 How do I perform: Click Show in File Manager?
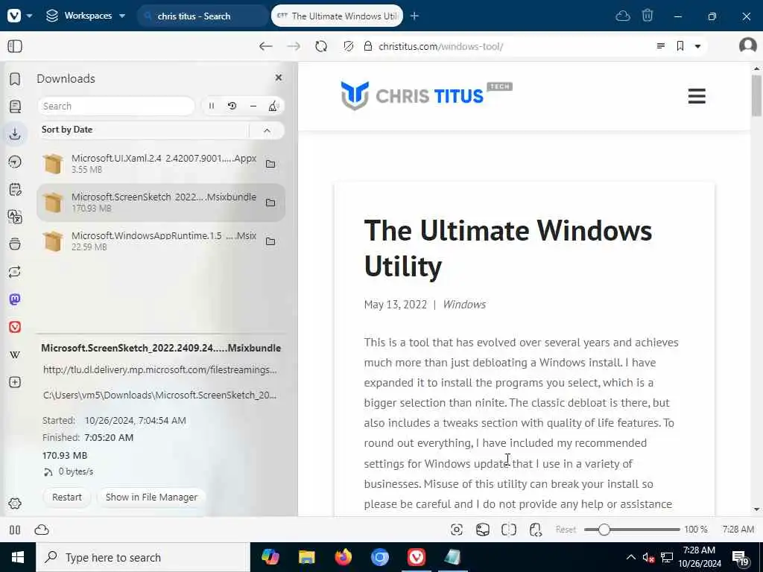[151, 497]
